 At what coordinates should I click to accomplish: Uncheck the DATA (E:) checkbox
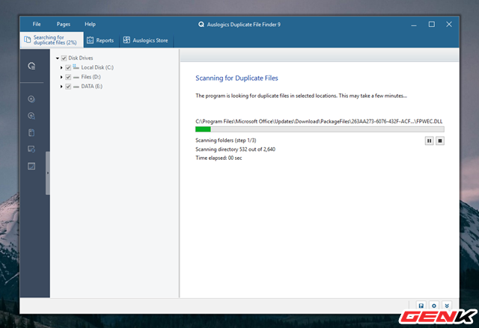click(68, 86)
